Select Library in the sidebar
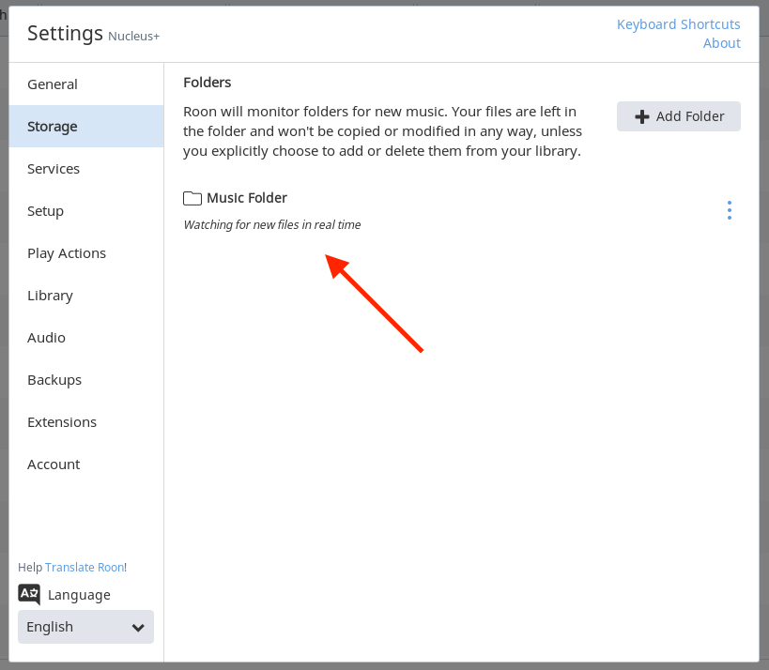Image resolution: width=769 pixels, height=670 pixels. (50, 296)
